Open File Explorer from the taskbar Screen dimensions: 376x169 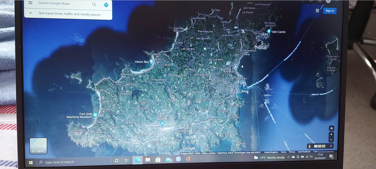click(x=148, y=160)
